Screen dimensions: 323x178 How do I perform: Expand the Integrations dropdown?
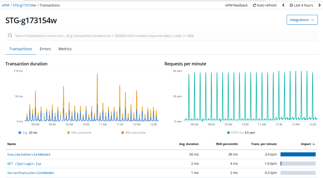302,20
